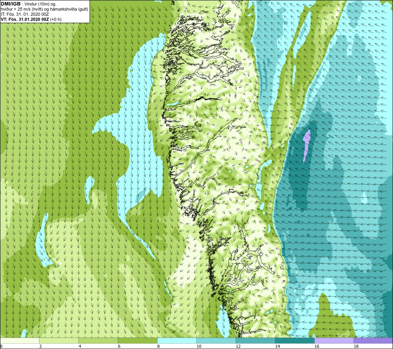
Task: Click the purple swatch right of 18
Action: pyautogui.click(x=373, y=340)
